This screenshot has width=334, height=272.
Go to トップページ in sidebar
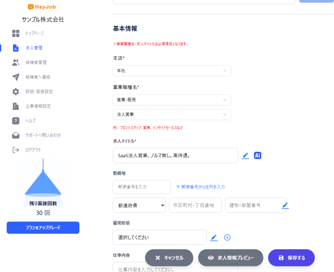click(35, 33)
